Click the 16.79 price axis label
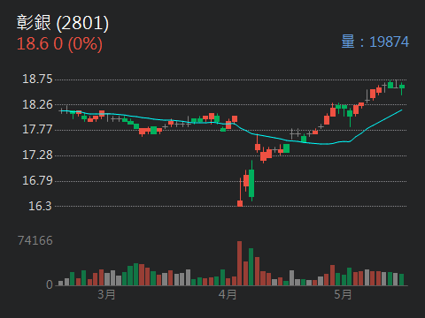Screen dimensions: 425x318 tap(37, 180)
